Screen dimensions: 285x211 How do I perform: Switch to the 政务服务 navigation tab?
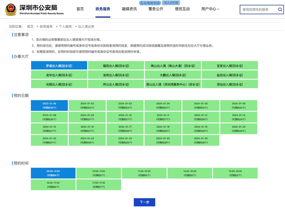[x=103, y=9]
